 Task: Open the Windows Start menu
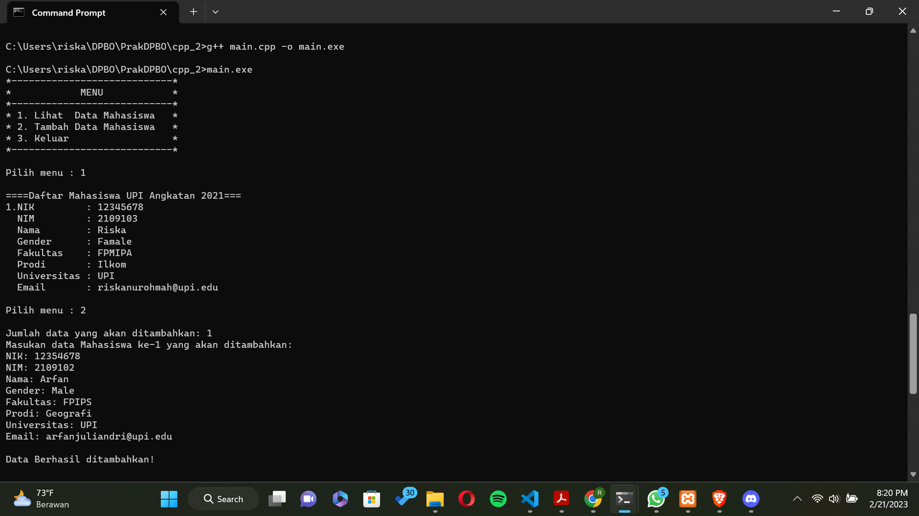[x=168, y=499]
